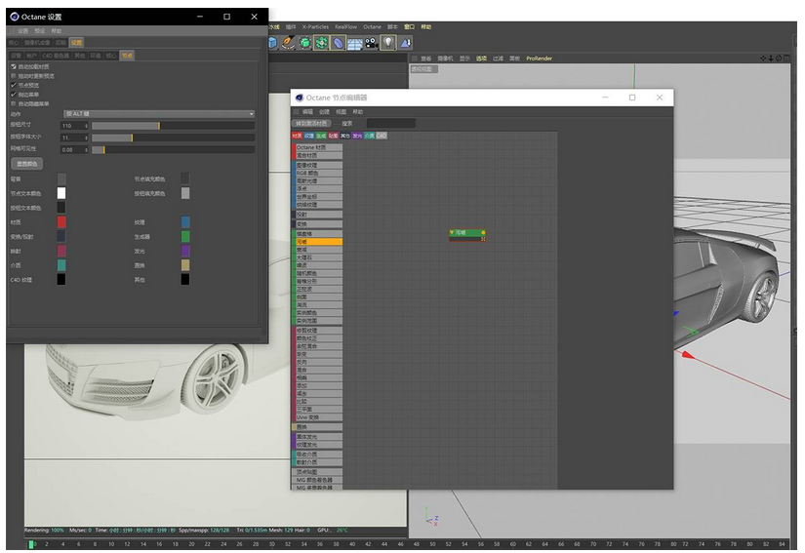Screen dimensions: 805x553
Task: Open RealFlow menu in main menu bar
Action: tap(345, 26)
